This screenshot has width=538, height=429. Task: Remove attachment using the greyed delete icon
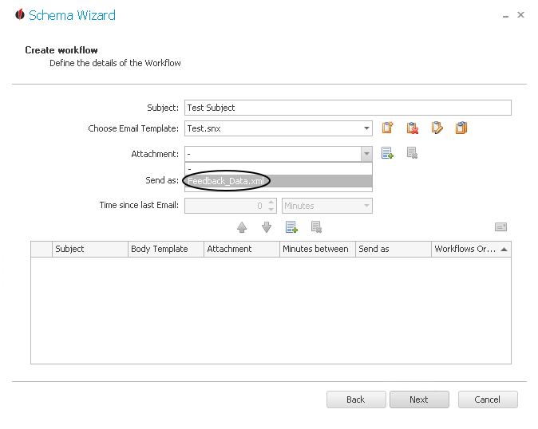[x=412, y=153]
